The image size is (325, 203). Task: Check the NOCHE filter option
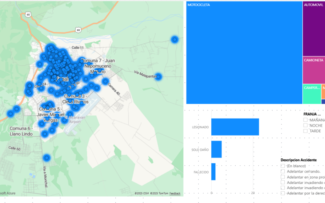[x=305, y=125]
